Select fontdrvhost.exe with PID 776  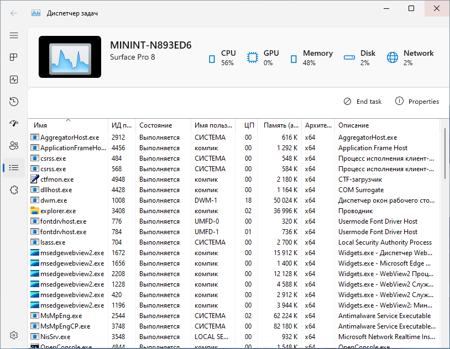point(234,221)
